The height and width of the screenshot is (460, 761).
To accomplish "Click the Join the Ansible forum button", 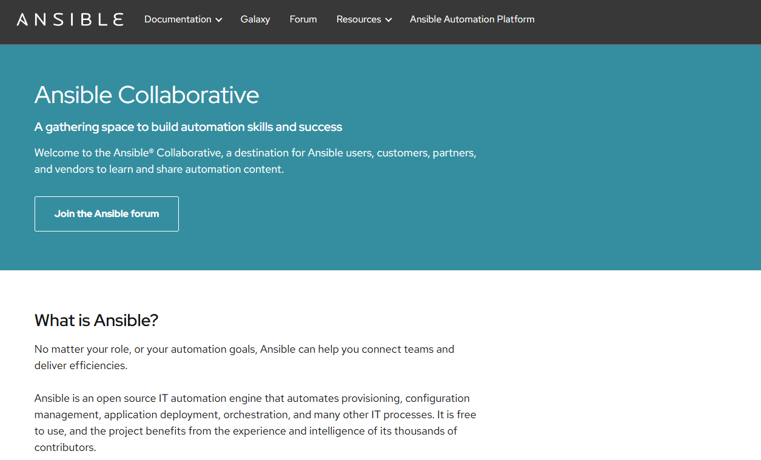I will [x=106, y=213].
